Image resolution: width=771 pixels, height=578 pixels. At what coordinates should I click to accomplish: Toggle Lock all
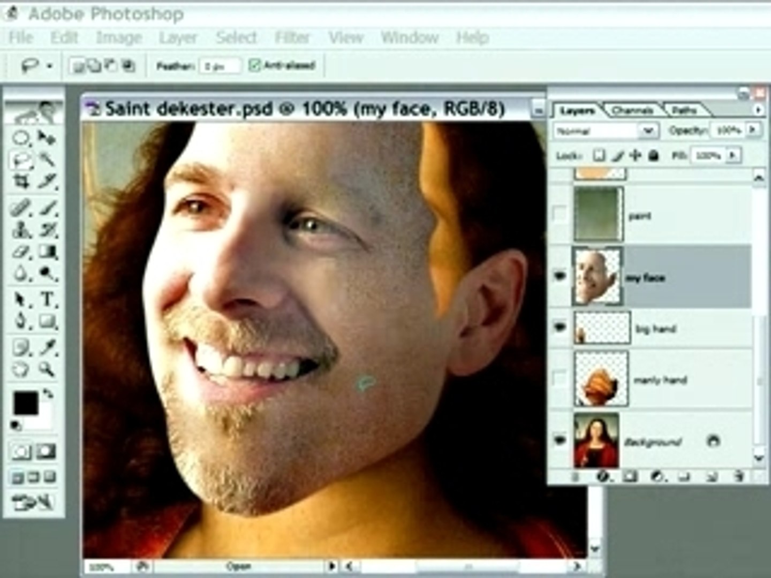(x=653, y=156)
